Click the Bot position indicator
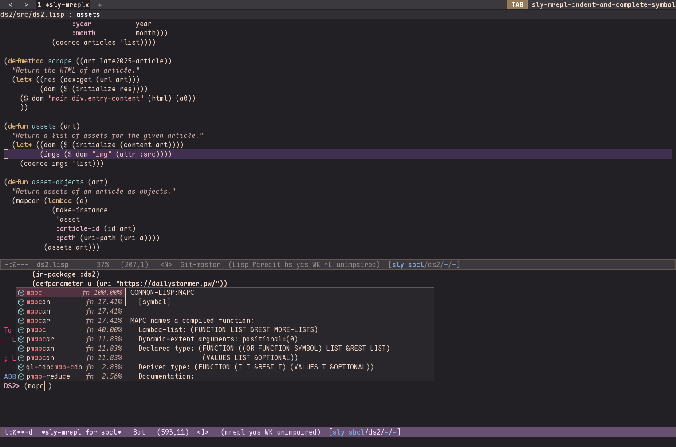 (139, 432)
